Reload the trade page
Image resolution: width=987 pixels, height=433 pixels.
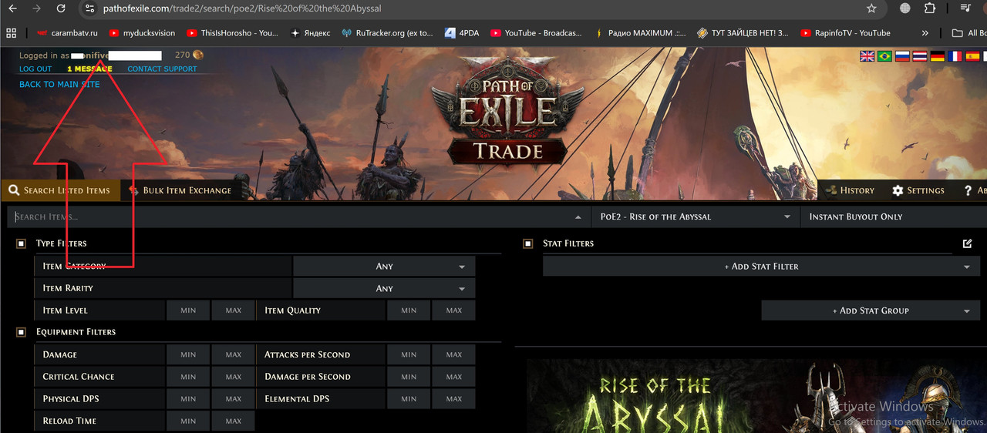pyautogui.click(x=61, y=8)
